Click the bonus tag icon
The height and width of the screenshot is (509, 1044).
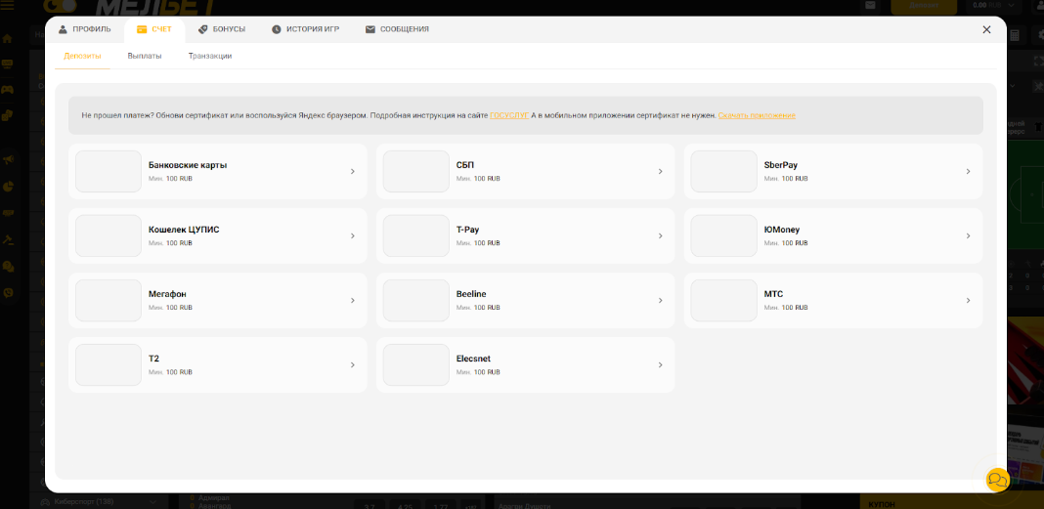pos(203,29)
